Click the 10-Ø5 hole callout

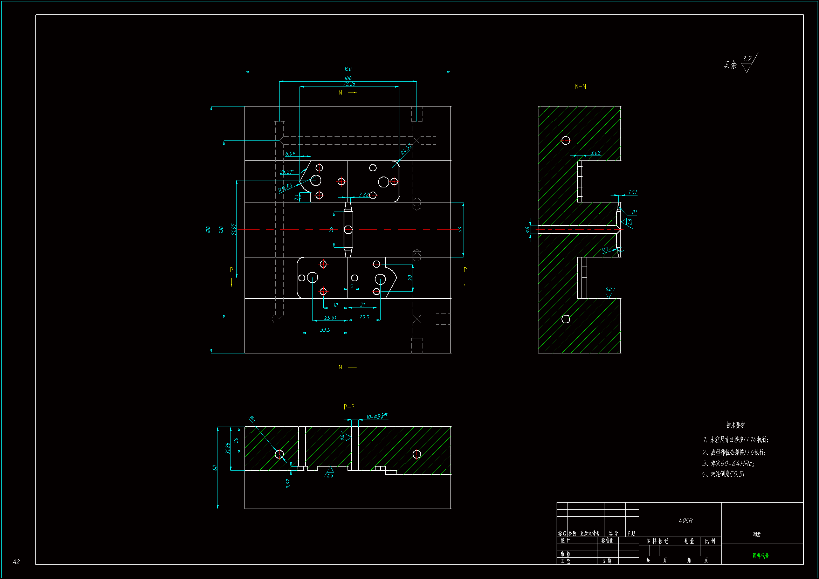pyautogui.click(x=377, y=416)
